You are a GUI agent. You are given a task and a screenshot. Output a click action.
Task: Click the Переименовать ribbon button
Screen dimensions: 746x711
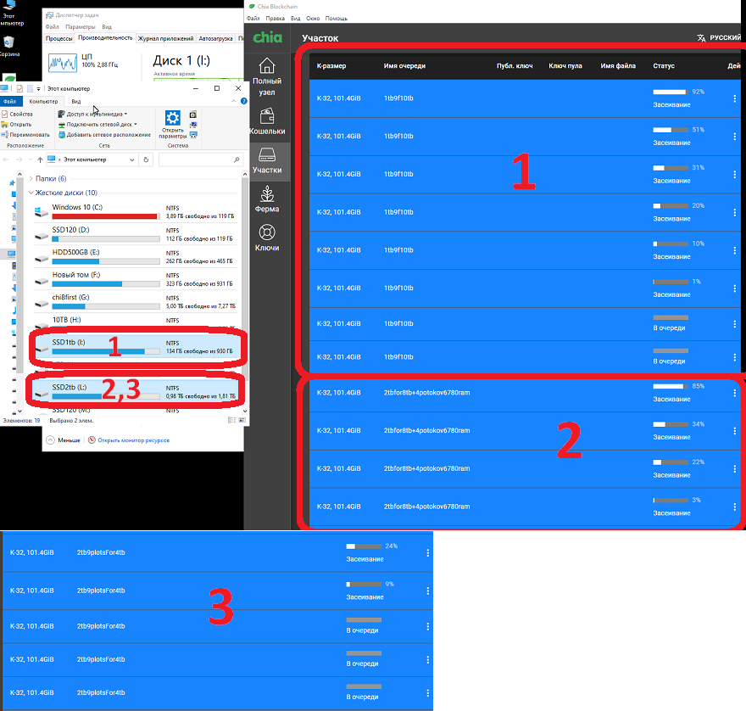(x=25, y=135)
